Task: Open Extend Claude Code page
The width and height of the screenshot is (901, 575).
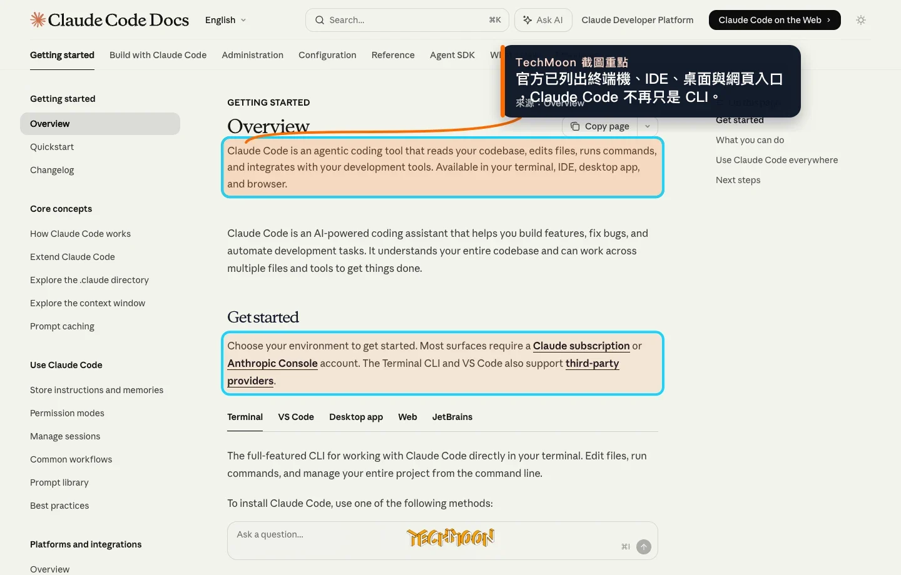Action: point(73,257)
